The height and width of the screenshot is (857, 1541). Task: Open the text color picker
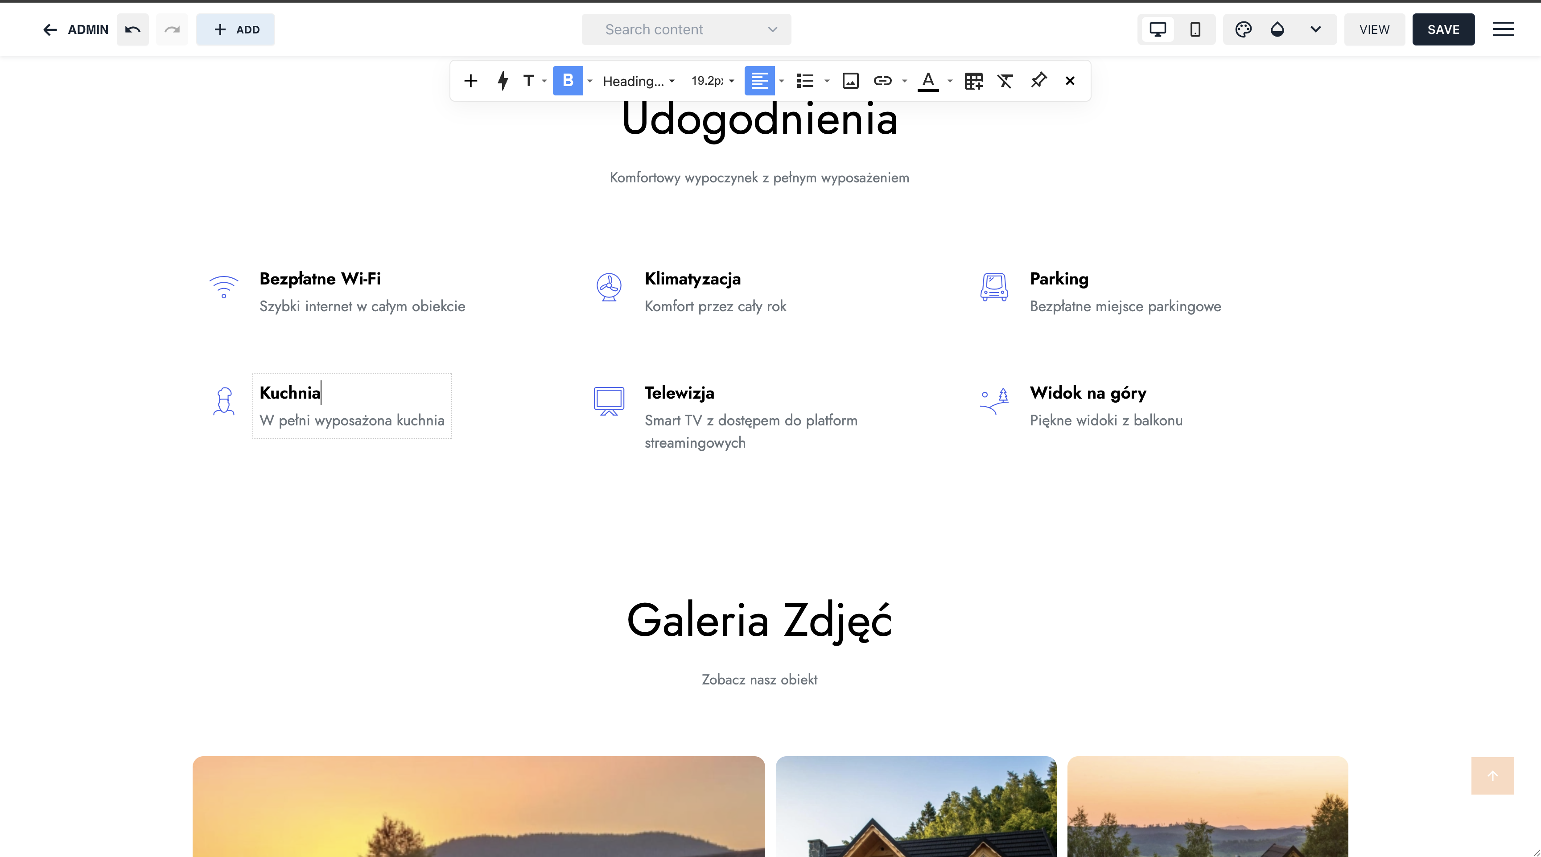[928, 81]
